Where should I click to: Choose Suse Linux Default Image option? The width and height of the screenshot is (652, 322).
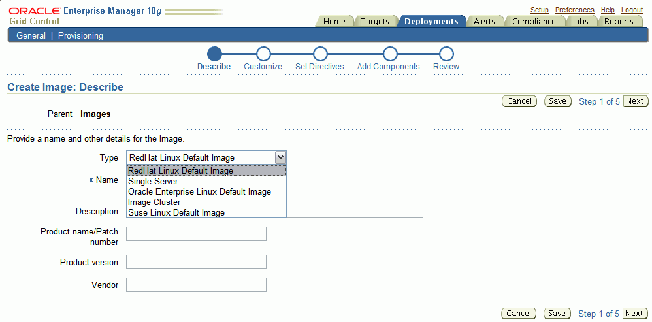[x=206, y=213]
